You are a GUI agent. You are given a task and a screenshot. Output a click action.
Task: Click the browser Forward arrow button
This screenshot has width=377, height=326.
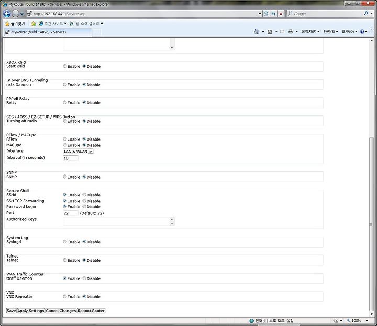click(x=15, y=14)
